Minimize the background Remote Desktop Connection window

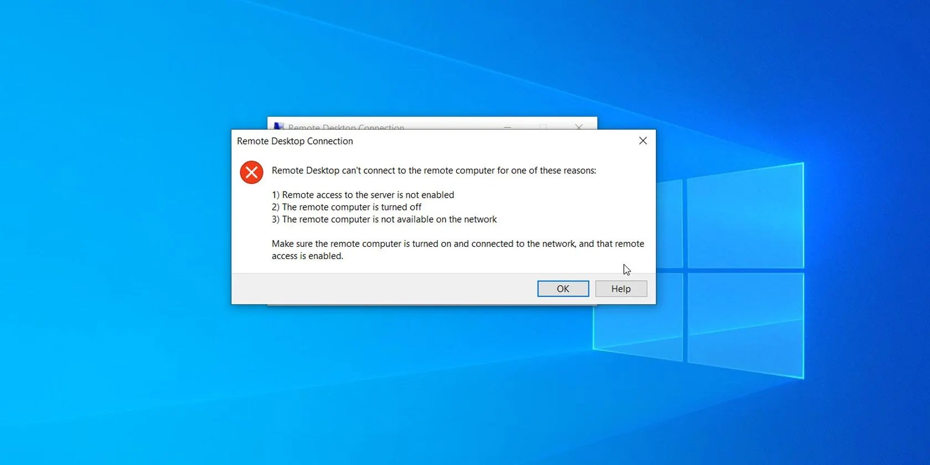click(x=507, y=126)
